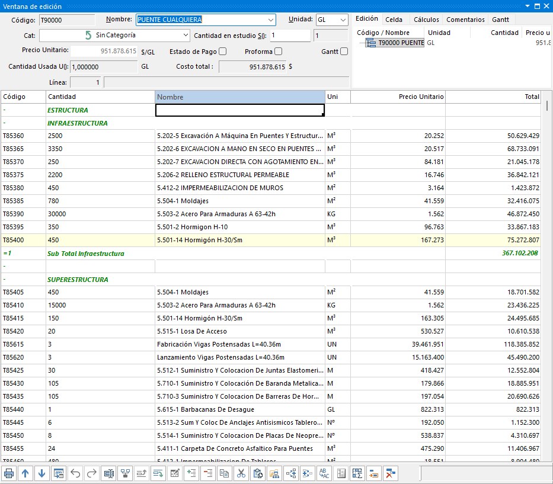553x484 pixels.
Task: Click the Código field with T90000
Action: 66,20
